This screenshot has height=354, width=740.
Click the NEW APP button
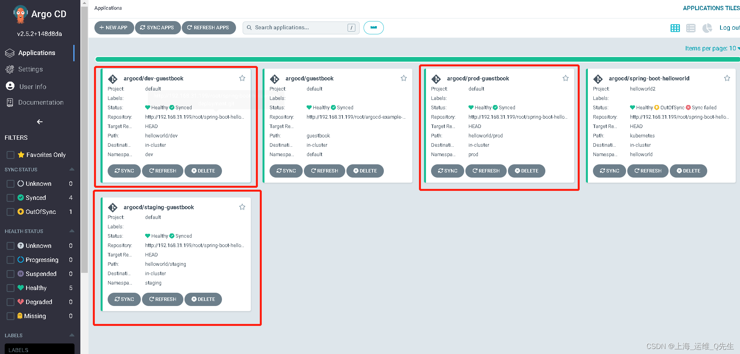click(x=114, y=28)
